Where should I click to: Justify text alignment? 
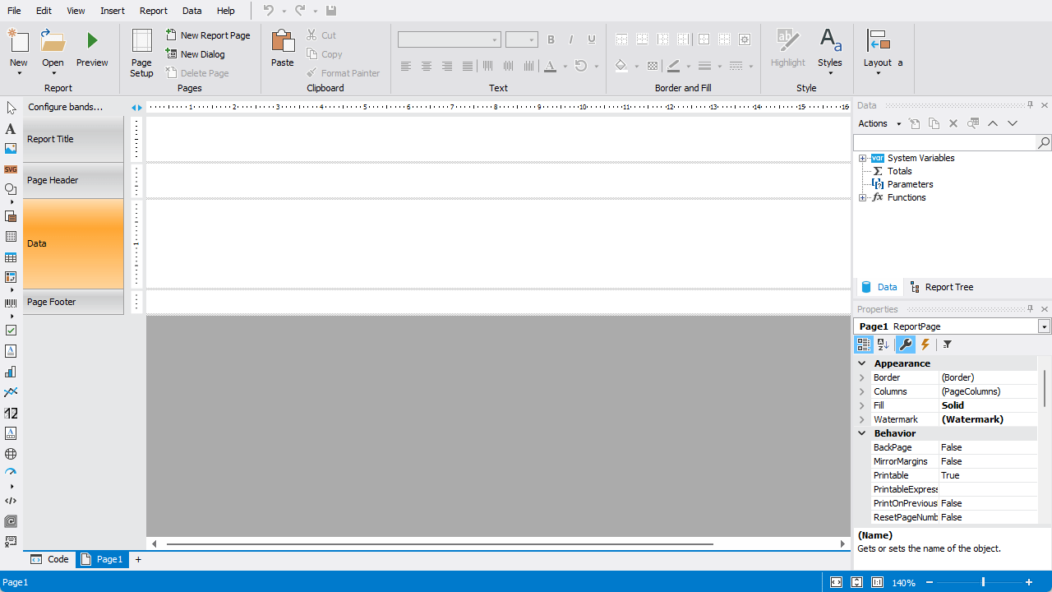[468, 66]
